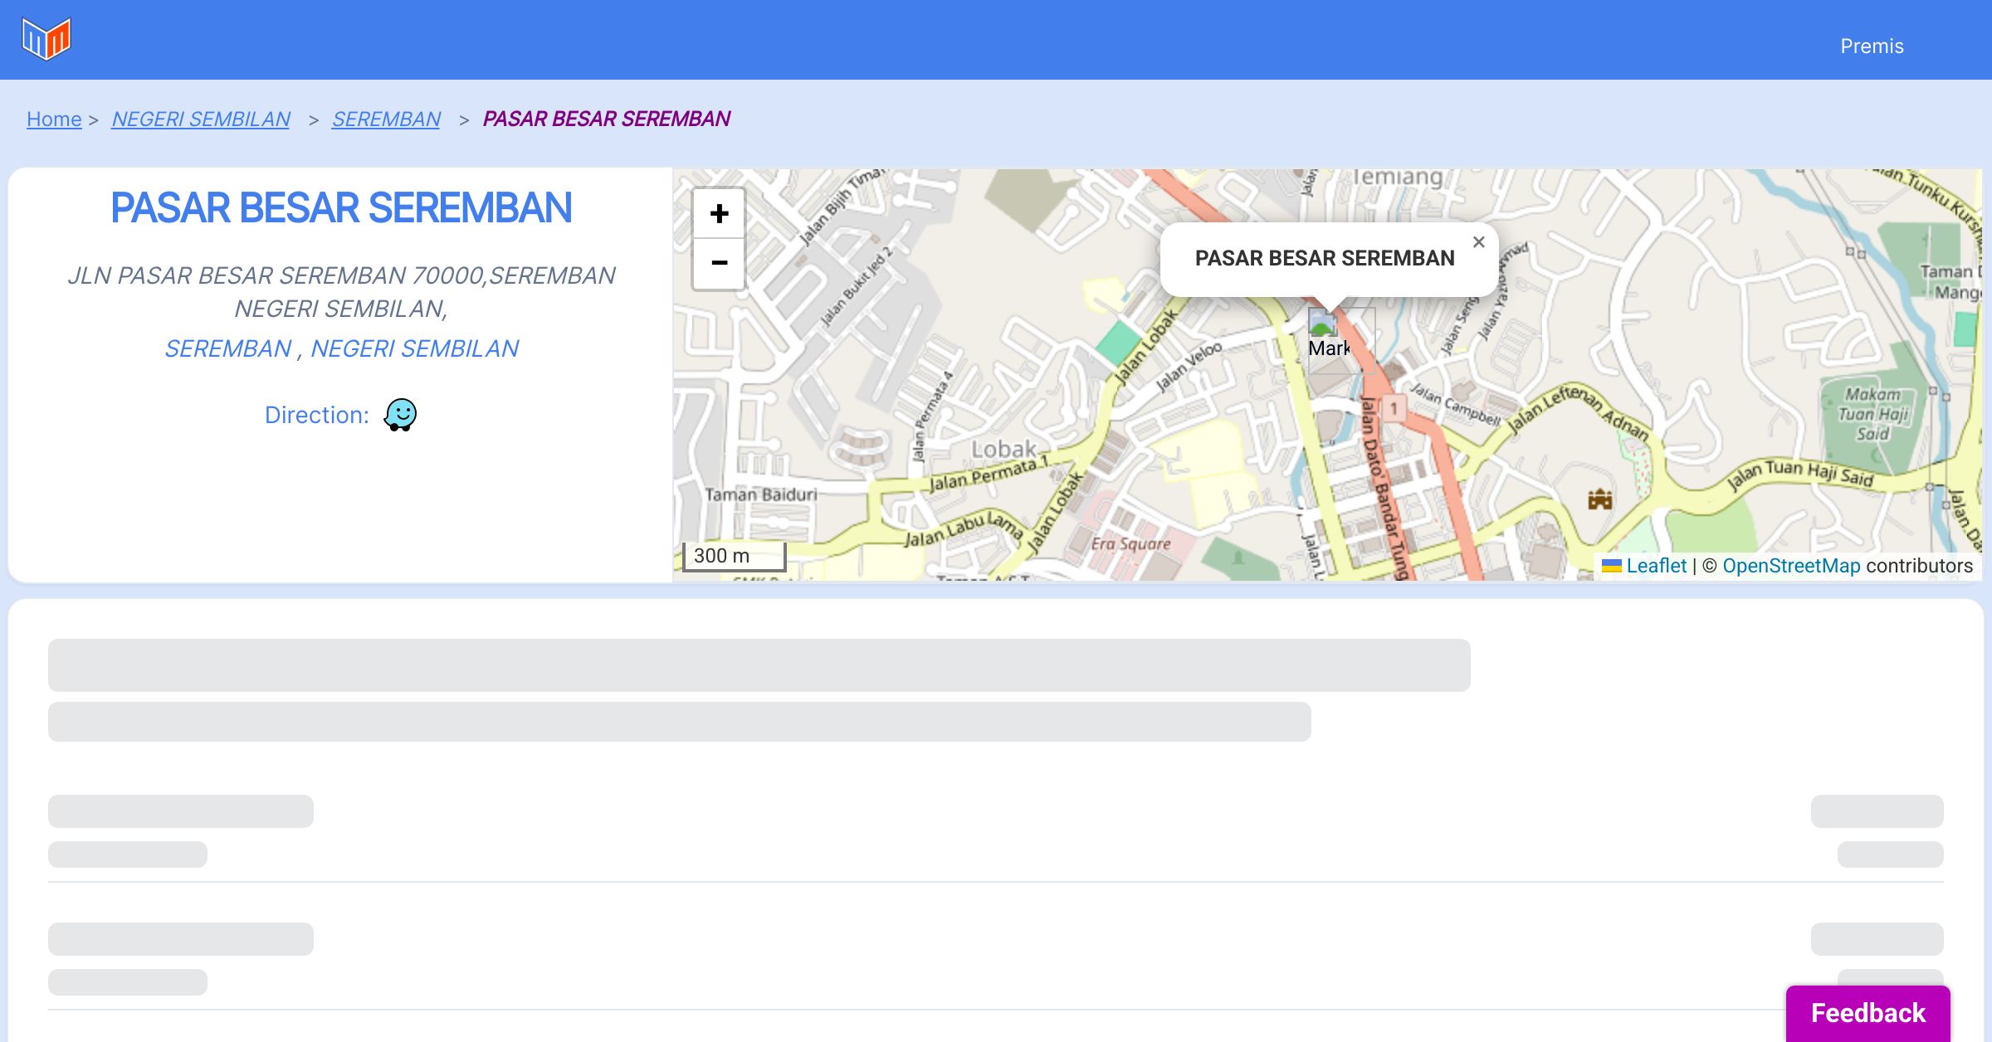Open the OpenStreetMap attribution link

[1790, 566]
